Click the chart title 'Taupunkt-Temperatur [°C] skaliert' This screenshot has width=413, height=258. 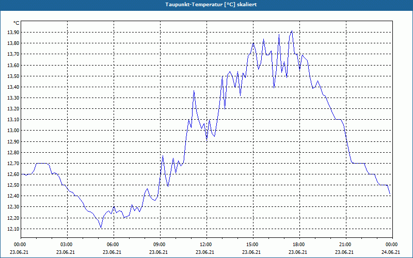point(211,5)
